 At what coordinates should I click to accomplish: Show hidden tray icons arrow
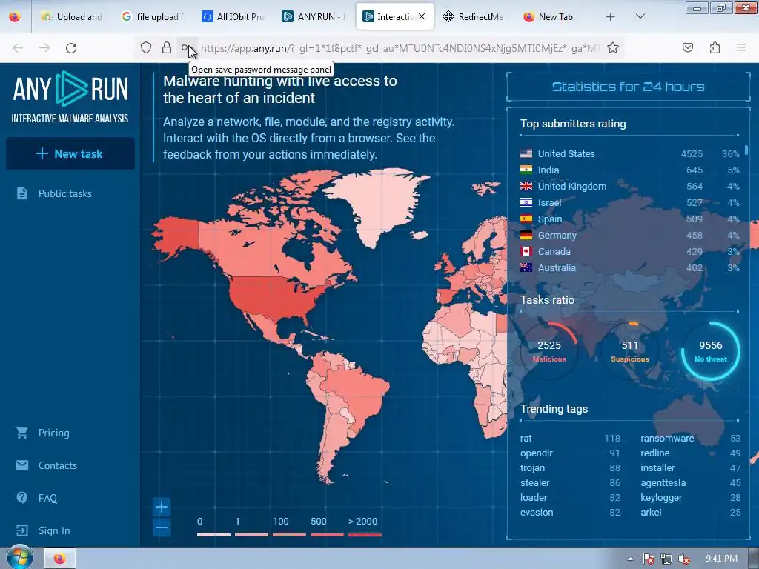[630, 559]
